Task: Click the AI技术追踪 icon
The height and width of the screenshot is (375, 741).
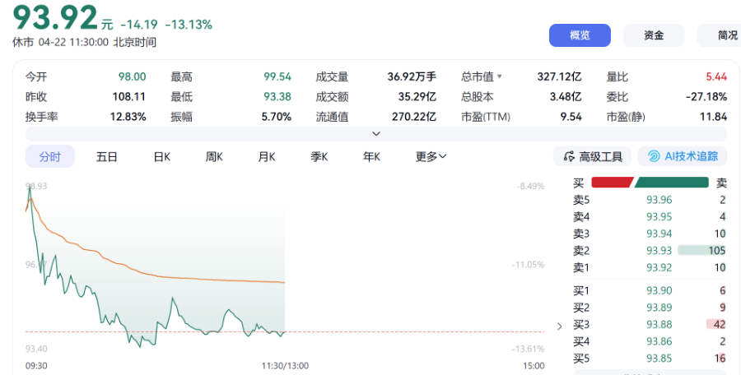Action: [654, 156]
